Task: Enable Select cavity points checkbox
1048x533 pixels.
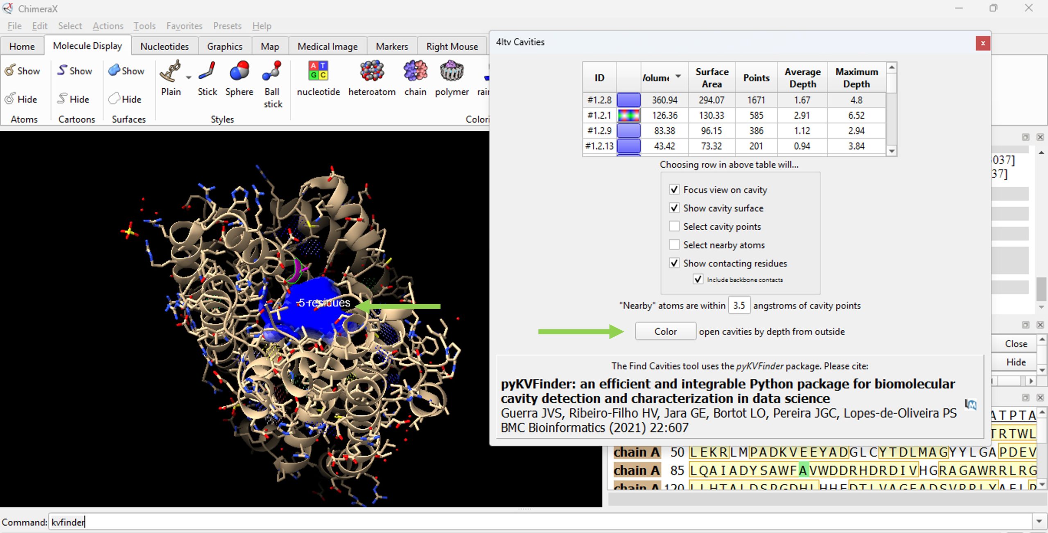Action: coord(674,226)
